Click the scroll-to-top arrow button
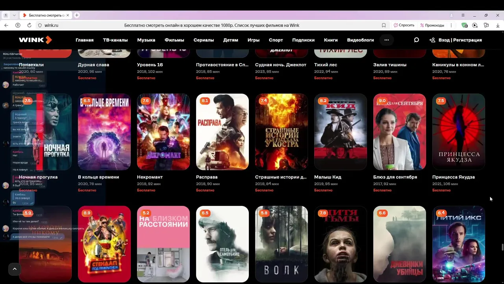Image resolution: width=504 pixels, height=284 pixels. (x=15, y=269)
